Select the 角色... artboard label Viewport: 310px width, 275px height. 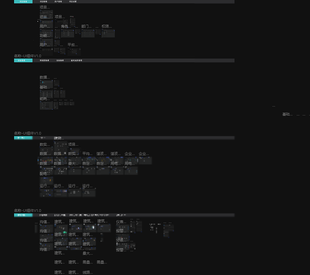coord(66,26)
